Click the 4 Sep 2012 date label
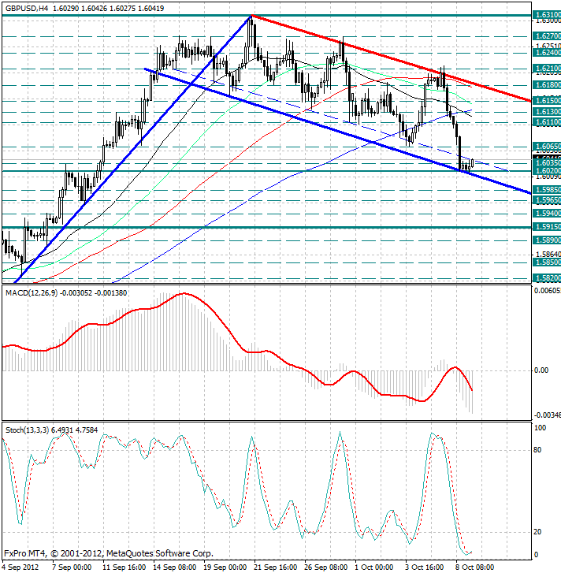 coord(20,567)
